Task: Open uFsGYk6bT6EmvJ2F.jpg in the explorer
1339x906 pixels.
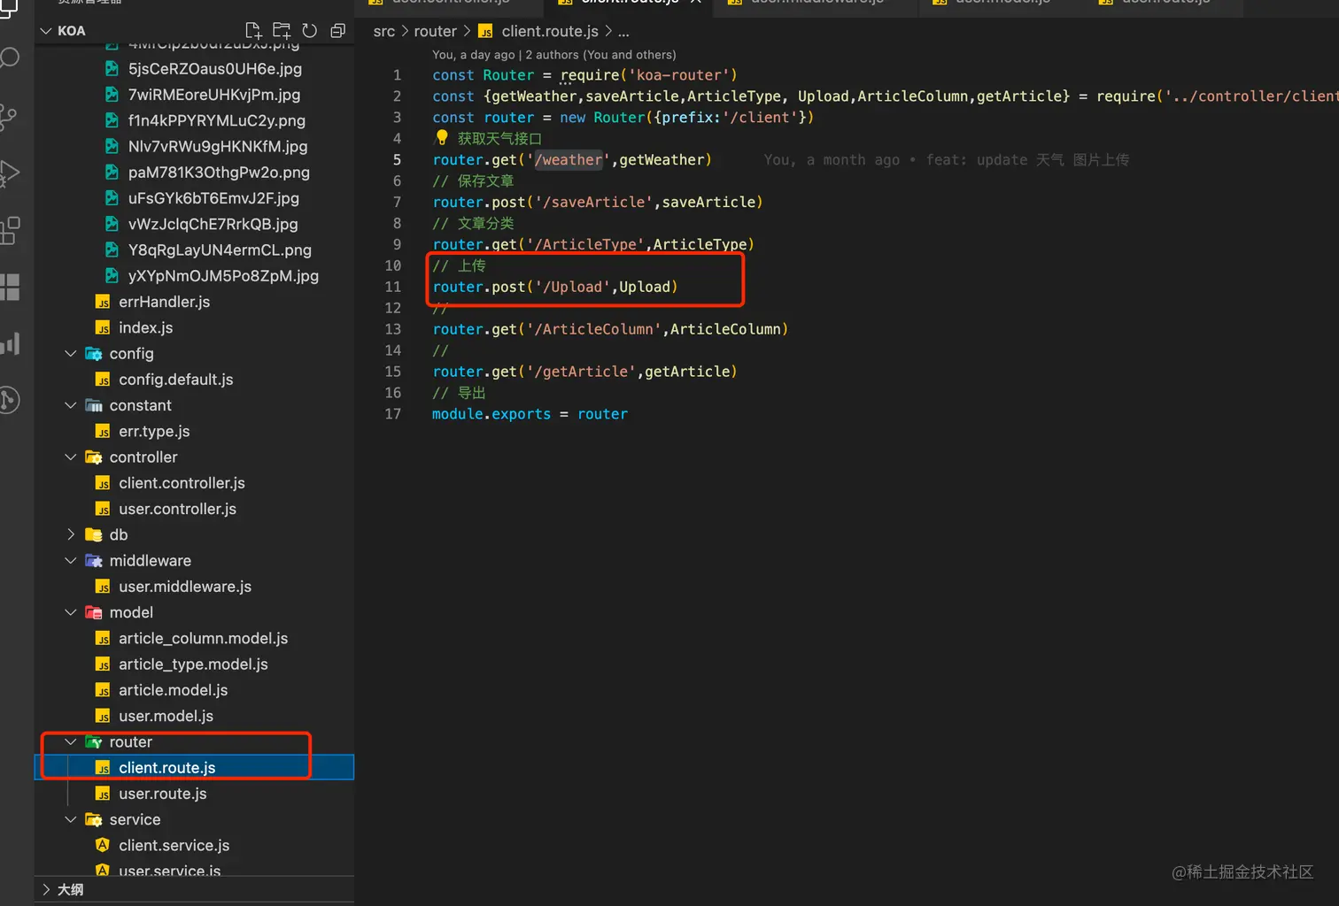Action: pos(213,198)
